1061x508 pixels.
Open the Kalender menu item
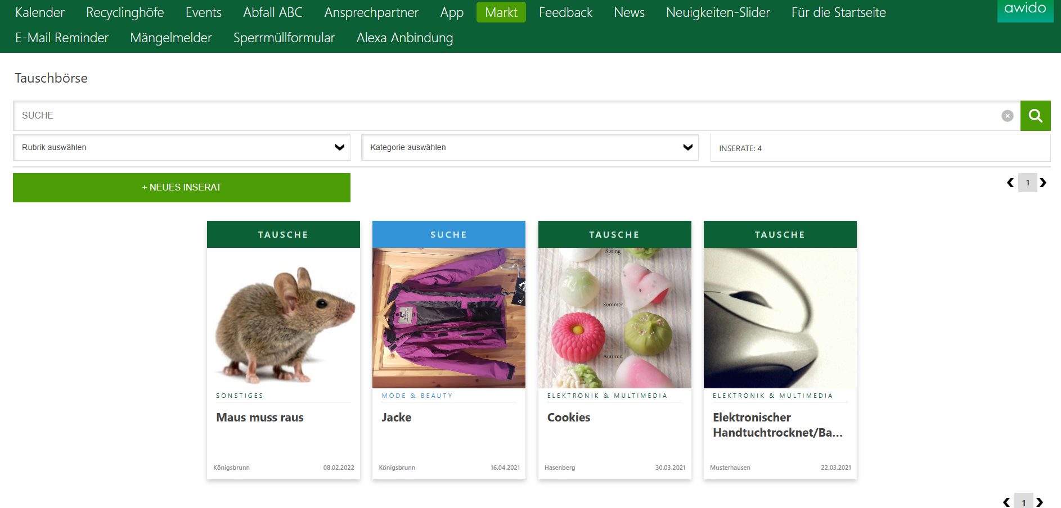coord(40,12)
